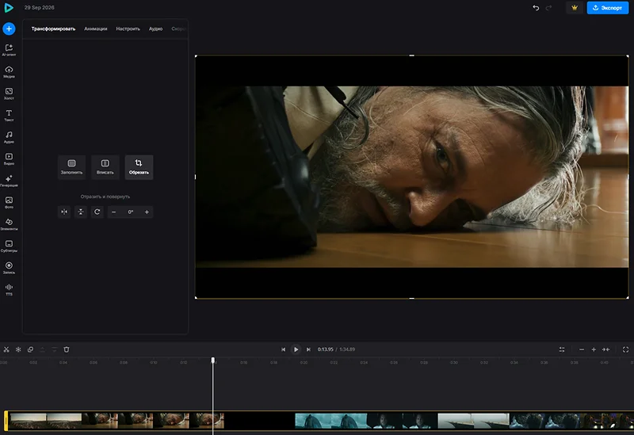Viewport: 634px width, 435px height.
Task: Decrease rotation angle with minus
Action: (113, 212)
